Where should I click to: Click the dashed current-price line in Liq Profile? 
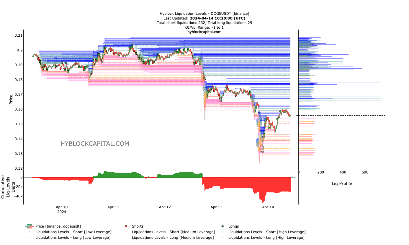pyautogui.click(x=340, y=115)
